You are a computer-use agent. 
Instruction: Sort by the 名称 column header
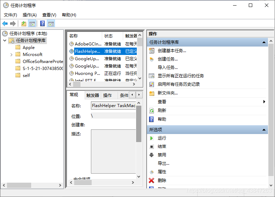point(85,36)
